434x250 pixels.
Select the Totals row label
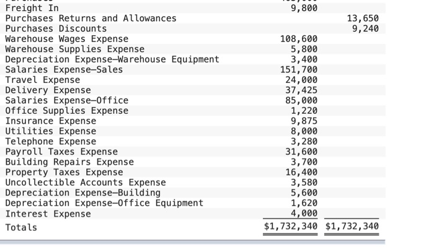click(21, 227)
